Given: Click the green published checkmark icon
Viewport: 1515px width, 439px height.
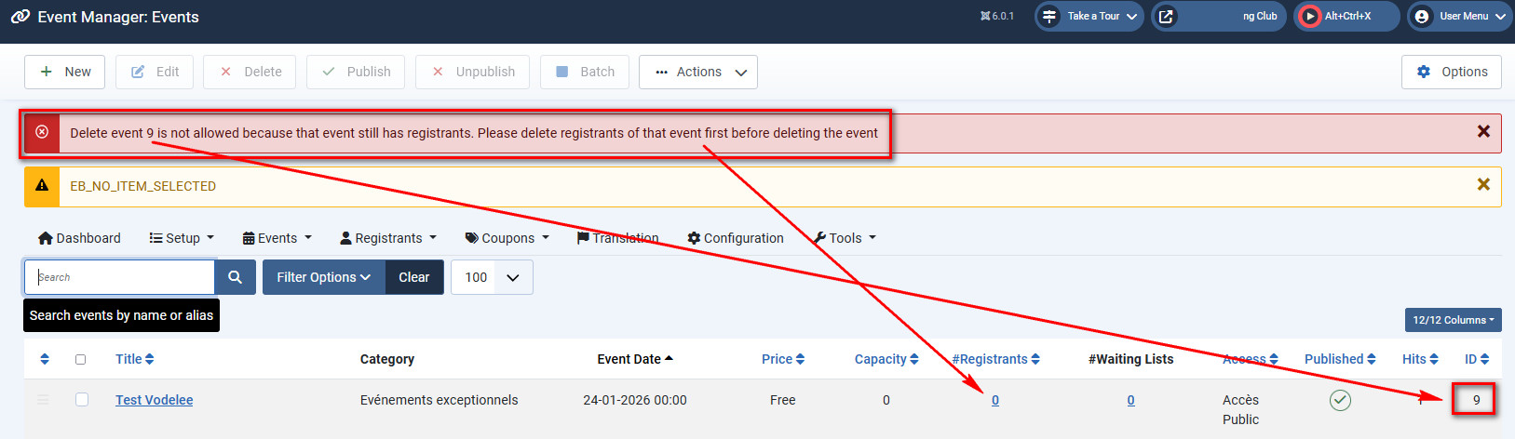Looking at the screenshot, I should coord(1339,400).
